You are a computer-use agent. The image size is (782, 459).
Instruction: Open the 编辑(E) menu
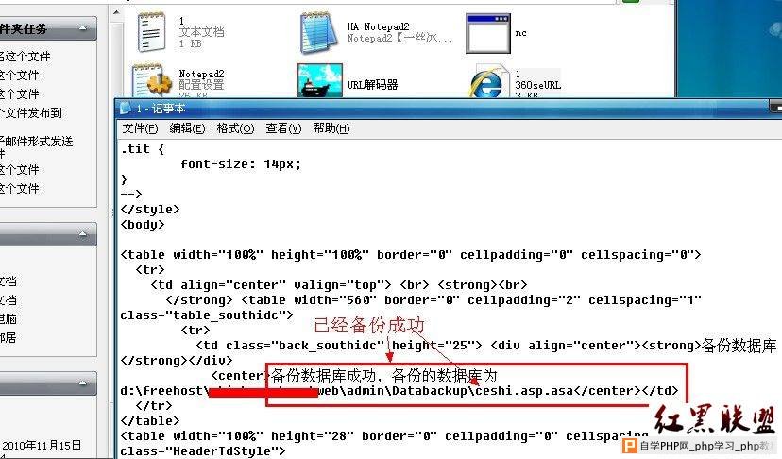[x=187, y=128]
